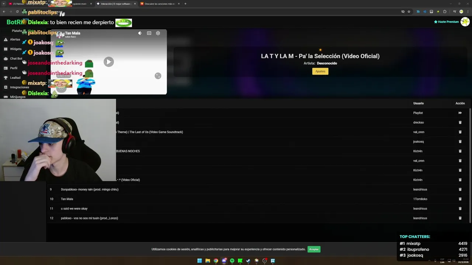Delete the Tan Mala queue entry
The height and width of the screenshot is (265, 472).
click(x=460, y=199)
